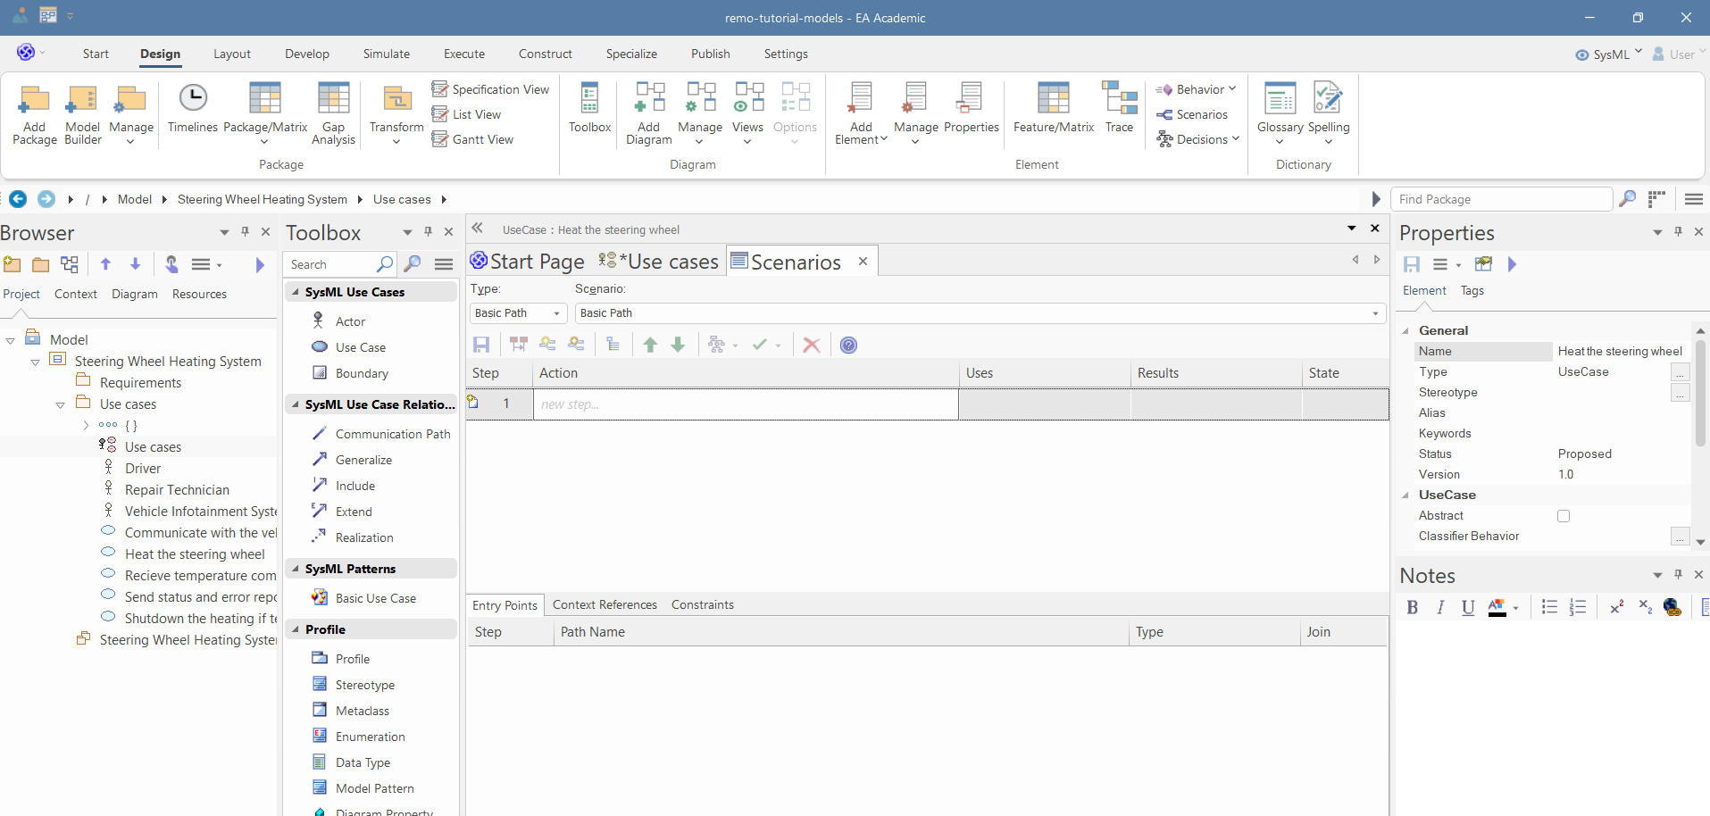The height and width of the screenshot is (816, 1710).
Task: Open the Type dropdown showing Basic Path
Action: 518,313
